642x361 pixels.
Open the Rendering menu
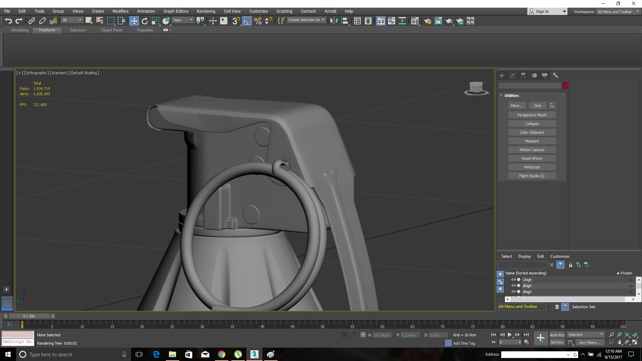point(206,11)
